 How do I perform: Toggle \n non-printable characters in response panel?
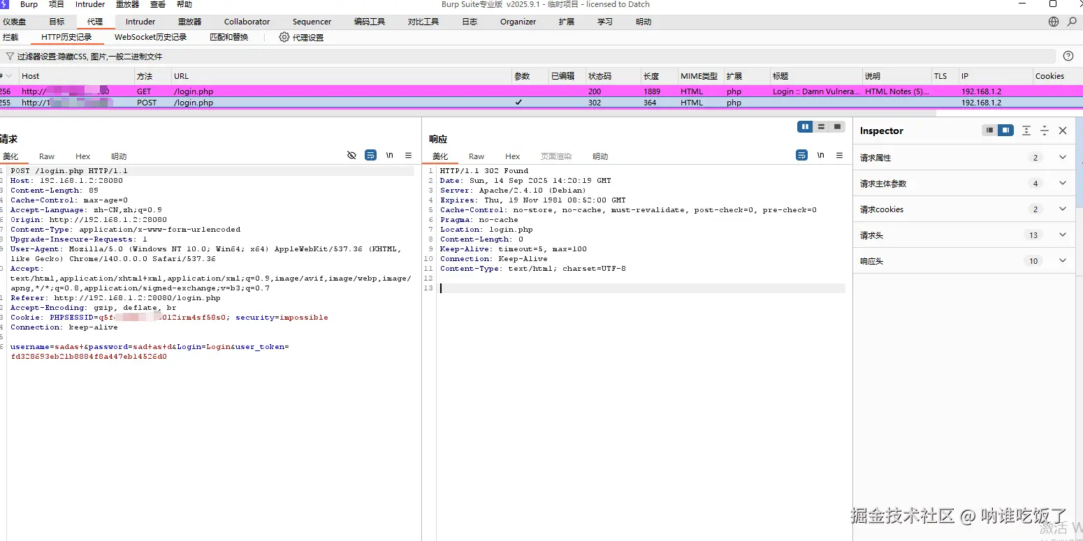820,156
